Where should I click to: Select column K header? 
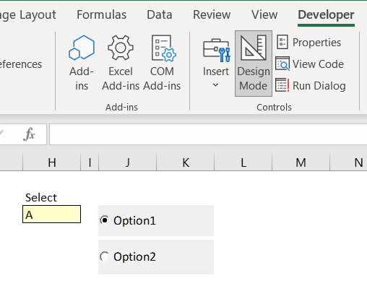tap(186, 162)
